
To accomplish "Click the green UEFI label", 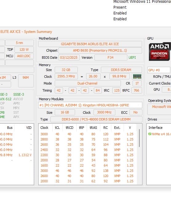I will coord(132,57).
